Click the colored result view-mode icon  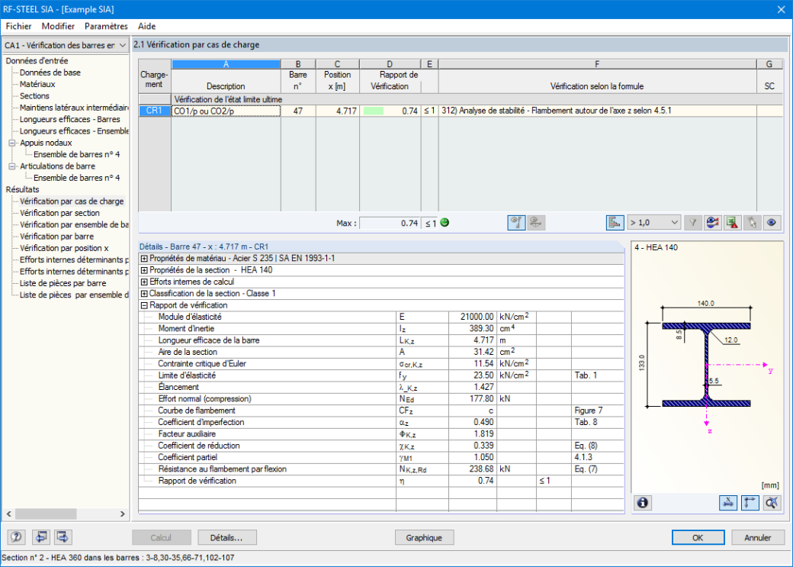pyautogui.click(x=713, y=223)
